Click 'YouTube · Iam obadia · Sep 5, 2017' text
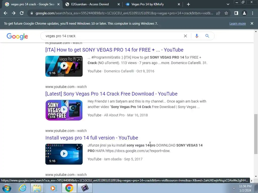Viewport: 258px width, 193px height. [115, 159]
